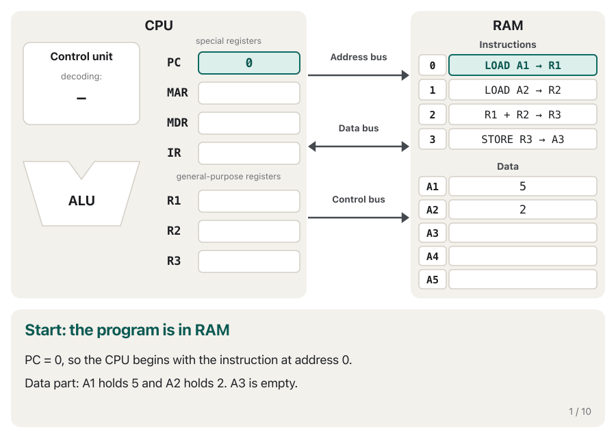Click the empty R2 register box
This screenshot has height=438, width=616.
click(249, 231)
